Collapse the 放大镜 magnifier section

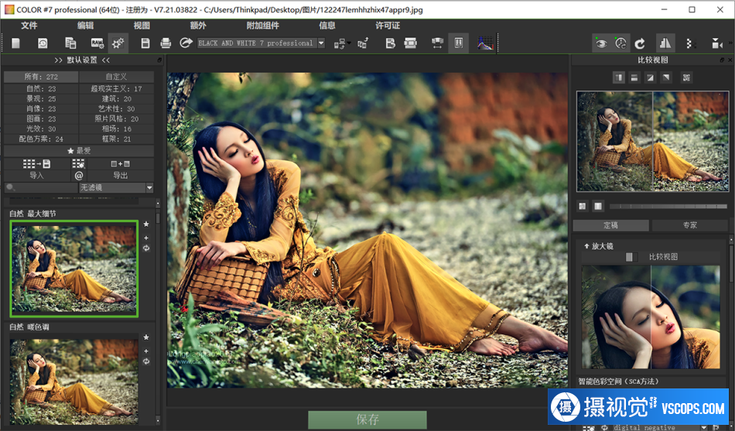click(x=587, y=246)
